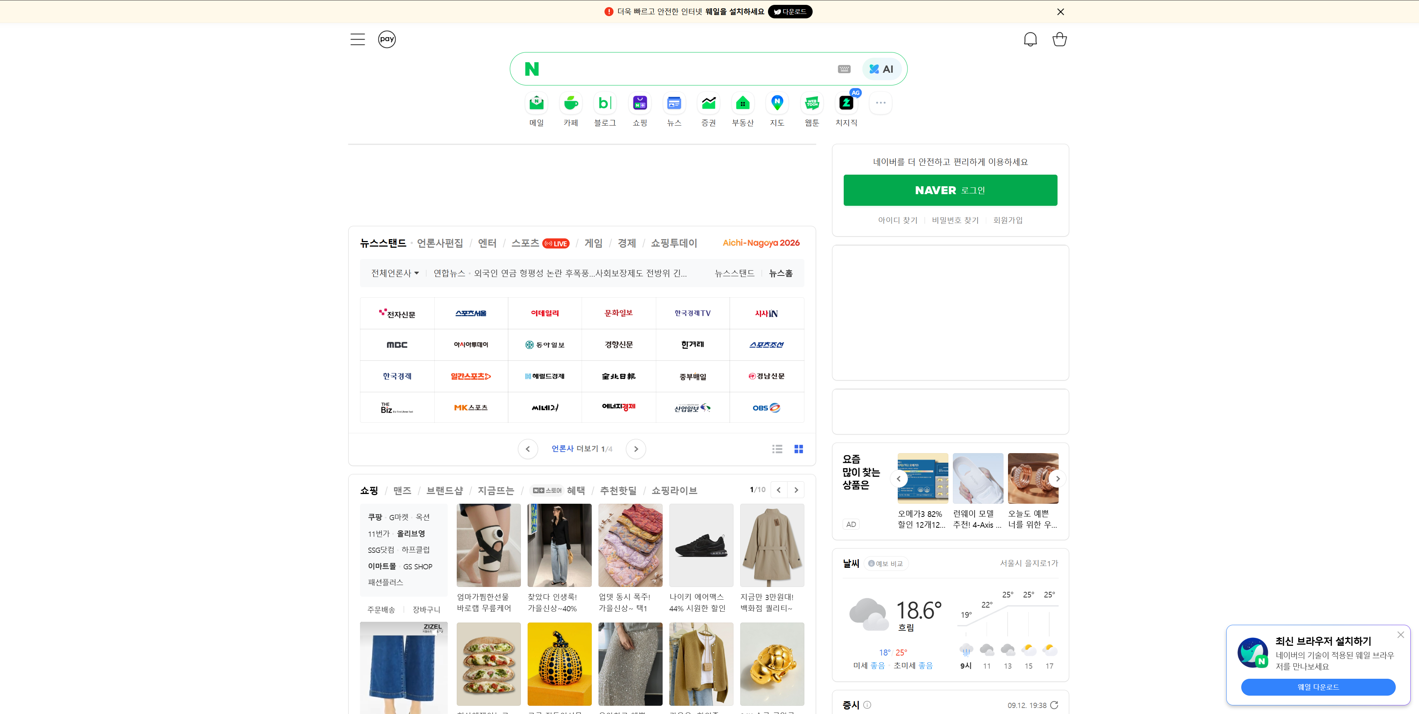
Task: Expand the 전체언론사 dropdown
Action: pyautogui.click(x=395, y=273)
